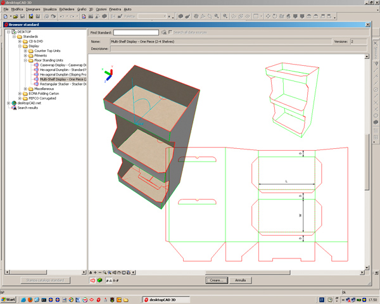The image size is (380, 304).
Task: Click the zoom-out minus icon below preview
Action: pyautogui.click(x=100, y=272)
